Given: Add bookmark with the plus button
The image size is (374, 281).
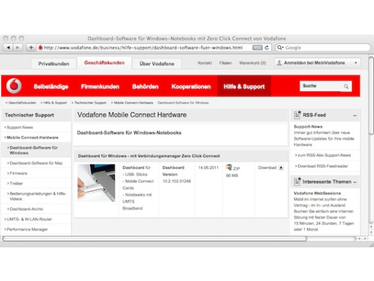Looking at the screenshot, I should [x=31, y=48].
